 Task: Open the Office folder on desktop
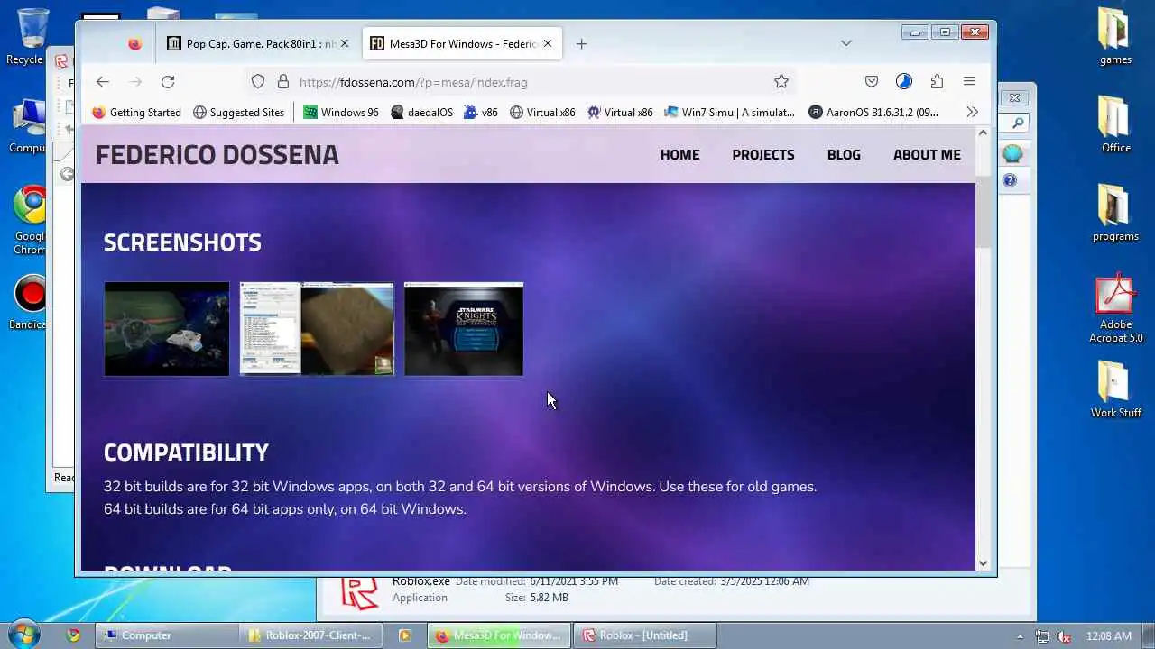1115,124
